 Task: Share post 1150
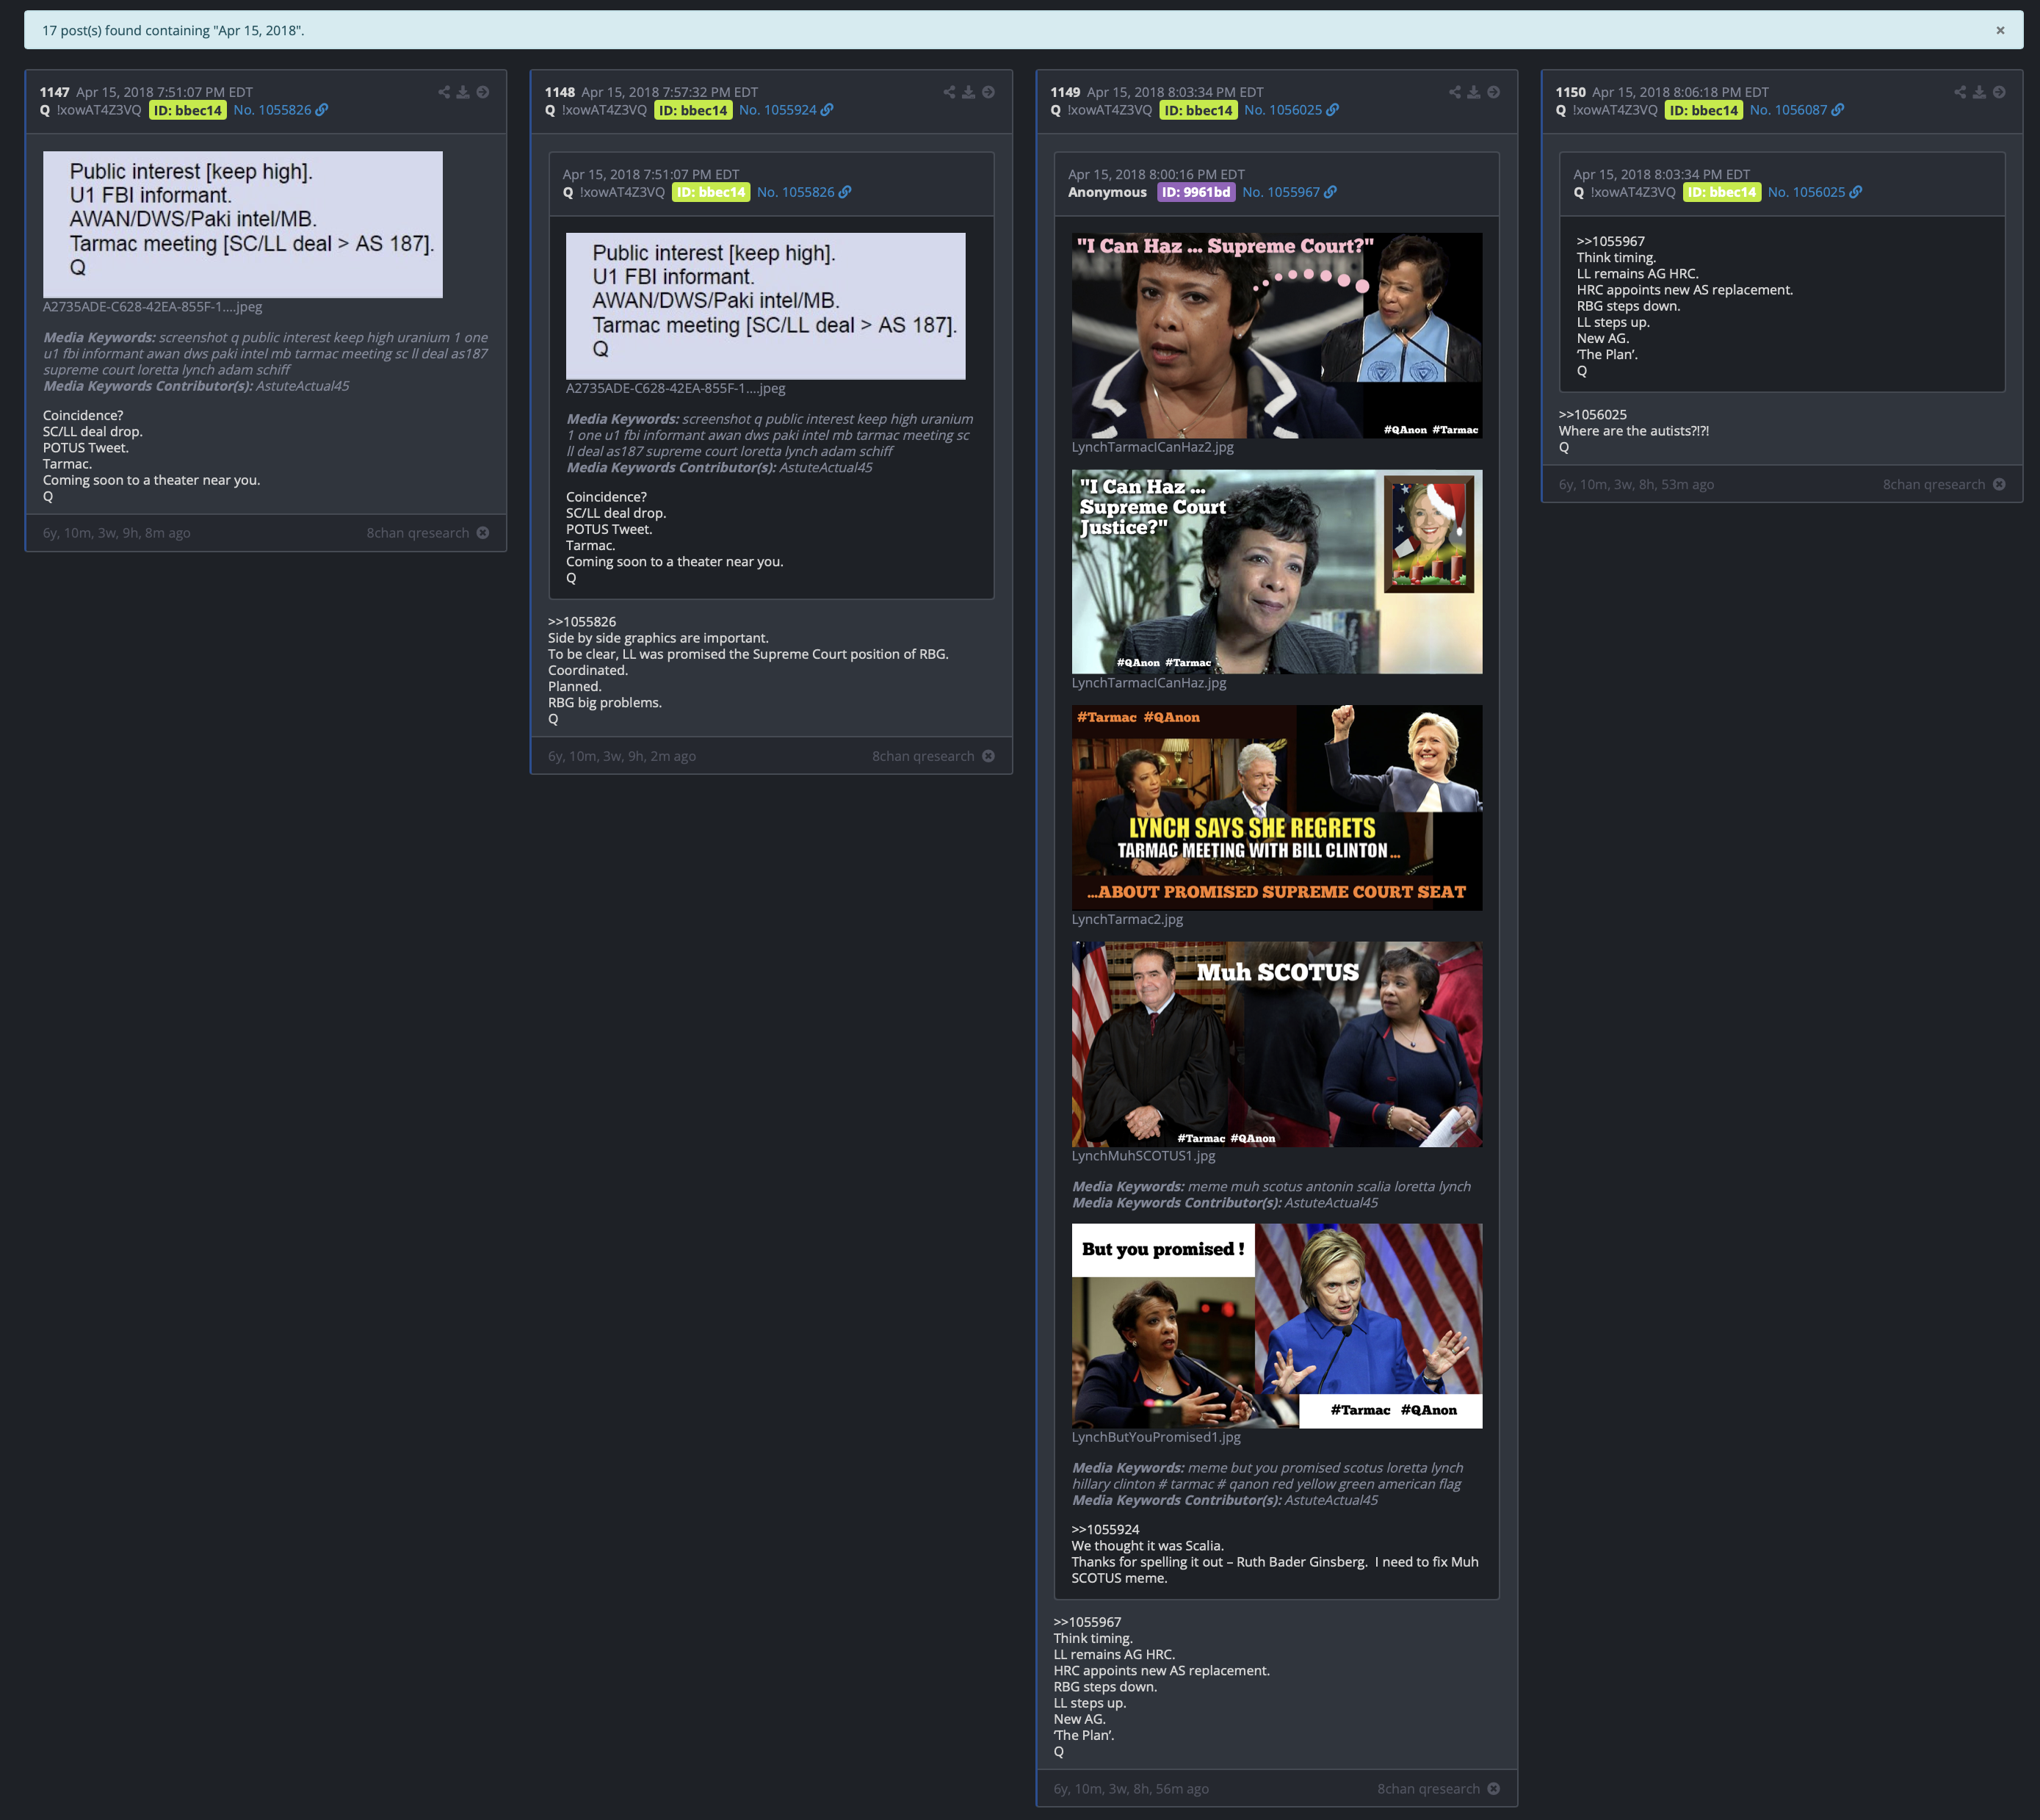[1960, 92]
